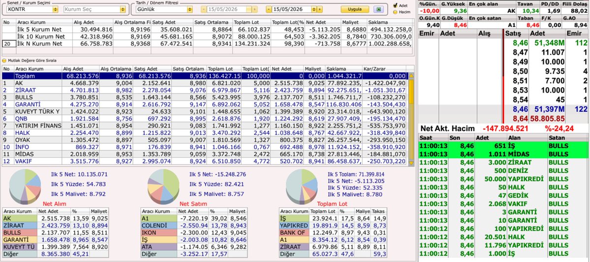Select the VAKIF row in broker table
This screenshot has height=262, width=590.
point(204,162)
